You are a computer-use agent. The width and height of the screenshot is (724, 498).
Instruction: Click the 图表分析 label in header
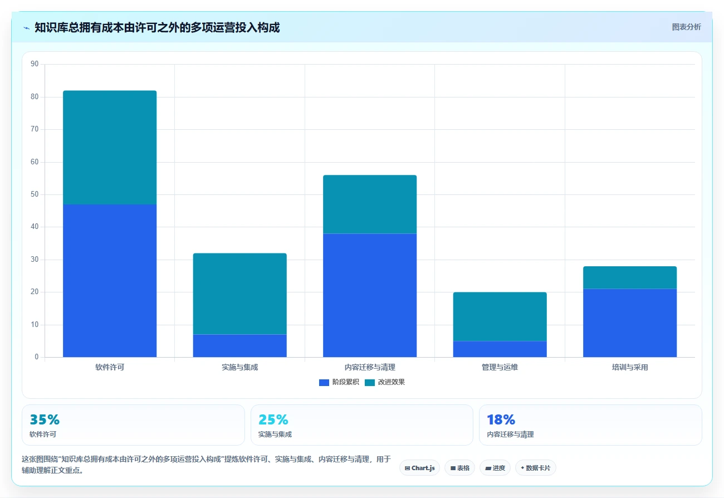click(x=686, y=27)
